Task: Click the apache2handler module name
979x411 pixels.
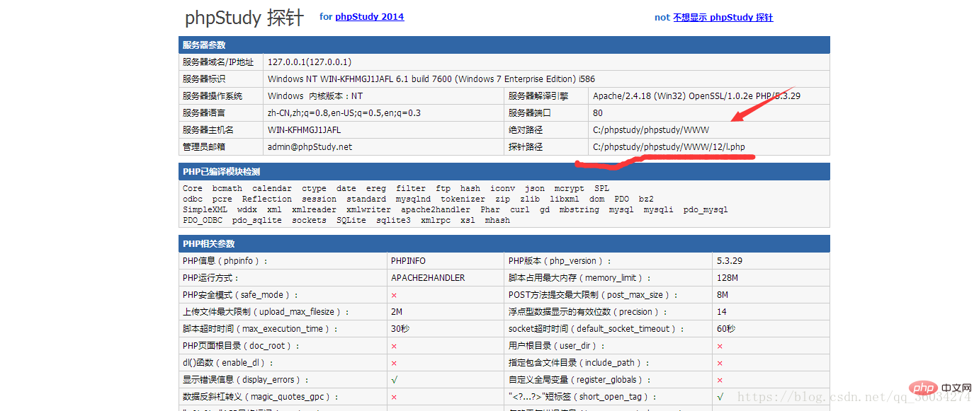Action: click(x=436, y=210)
